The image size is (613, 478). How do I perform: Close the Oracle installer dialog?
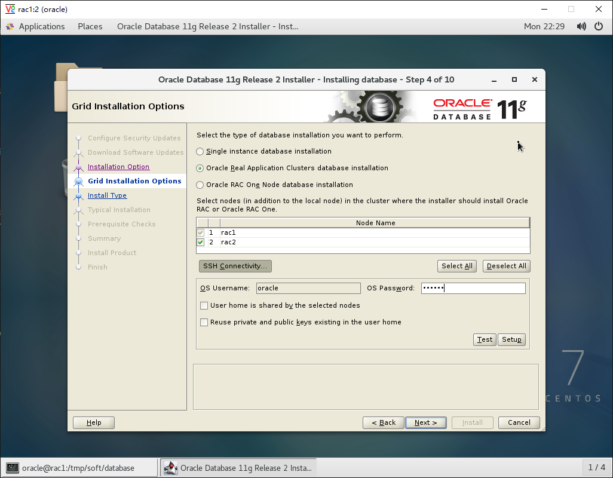coord(535,79)
